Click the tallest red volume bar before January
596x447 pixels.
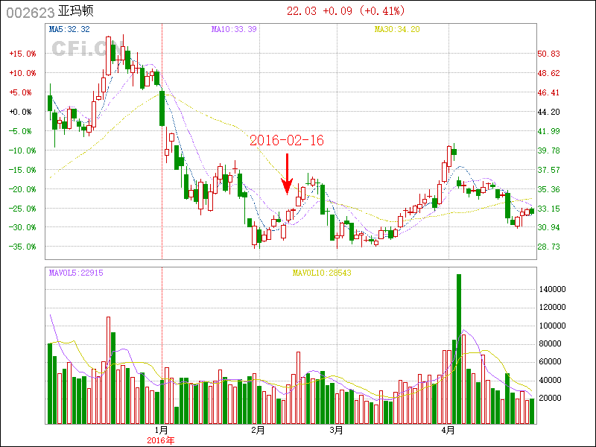coord(108,370)
